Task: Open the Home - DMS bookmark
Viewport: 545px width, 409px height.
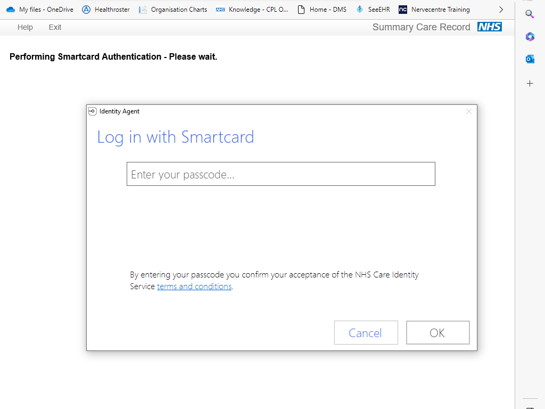Action: click(322, 10)
